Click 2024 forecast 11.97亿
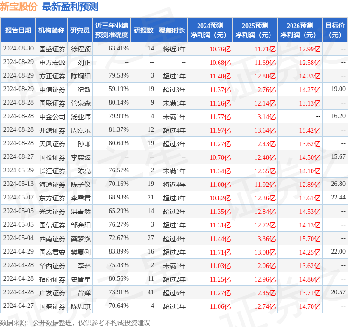Image resolution: width=348 pixels, height=327 pixels. tap(220, 130)
